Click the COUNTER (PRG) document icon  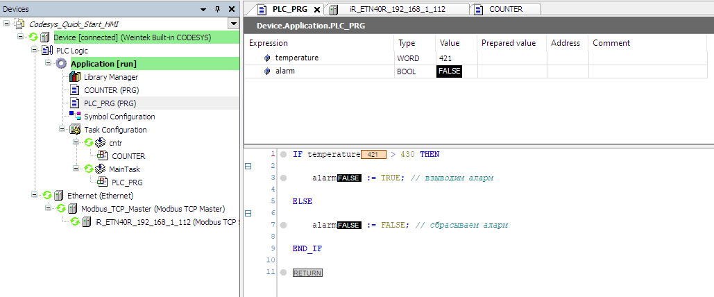pyautogui.click(x=75, y=90)
